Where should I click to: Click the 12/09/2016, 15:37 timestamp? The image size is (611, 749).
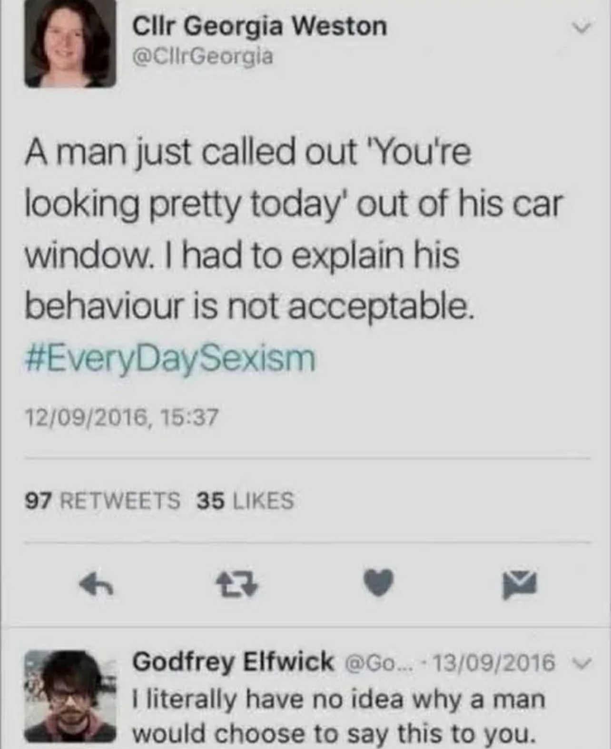[121, 418]
